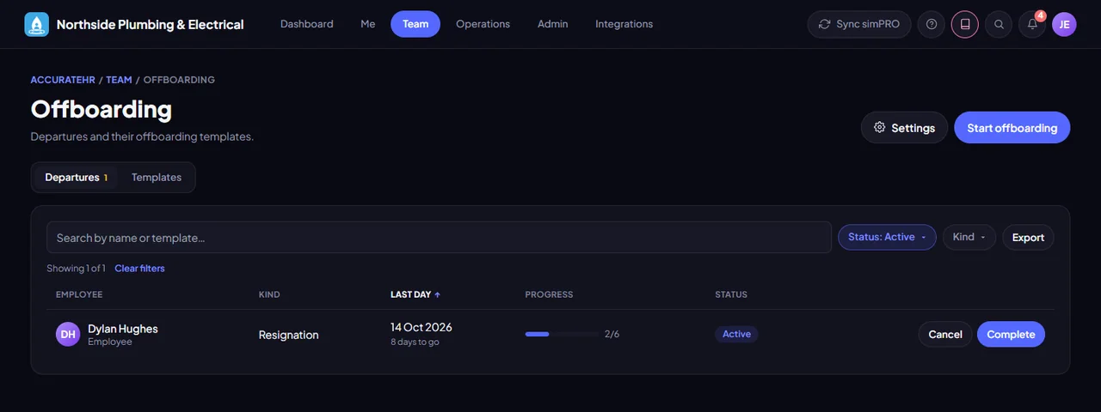The height and width of the screenshot is (412, 1101).
Task: Open the search magnifier icon in header
Action: (999, 24)
